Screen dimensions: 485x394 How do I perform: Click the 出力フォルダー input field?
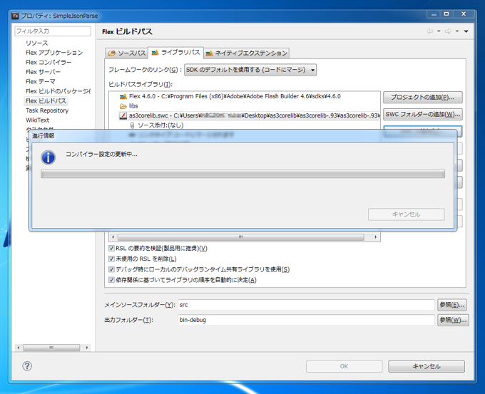[306, 320]
